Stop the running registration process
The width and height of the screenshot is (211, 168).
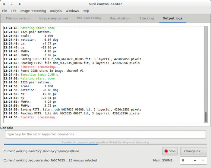170,151
